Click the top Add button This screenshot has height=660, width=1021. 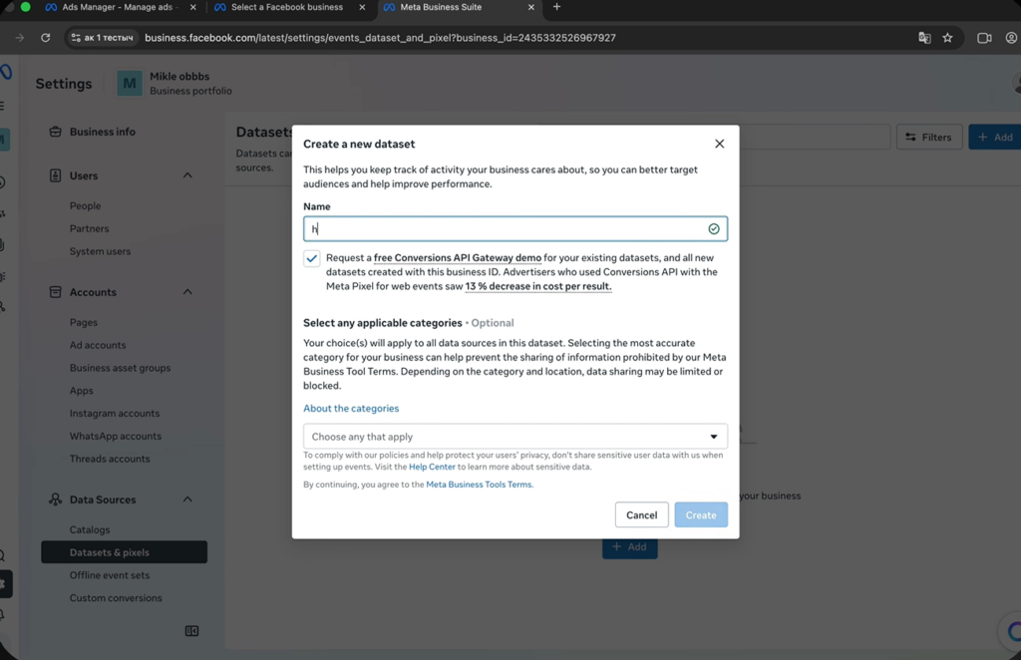[995, 138]
